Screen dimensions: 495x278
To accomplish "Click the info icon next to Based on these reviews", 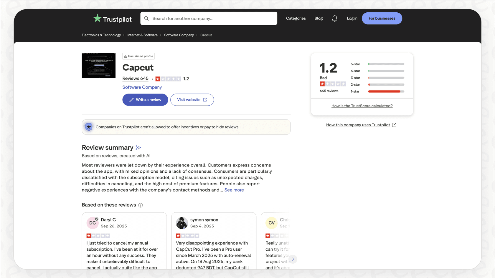I will coord(141,205).
